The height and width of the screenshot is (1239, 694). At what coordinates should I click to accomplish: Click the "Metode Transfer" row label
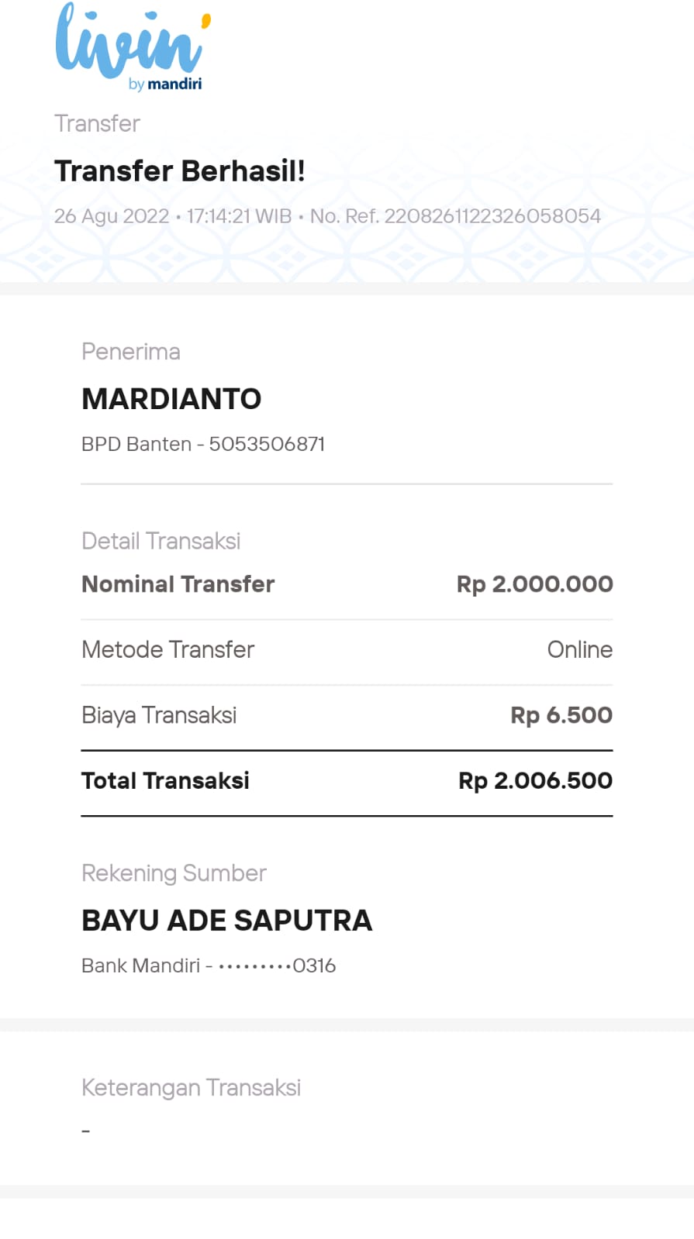[168, 649]
